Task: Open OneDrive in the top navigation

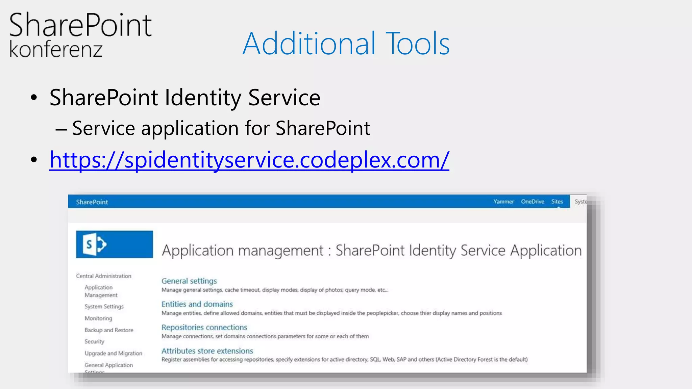Action: click(x=533, y=202)
